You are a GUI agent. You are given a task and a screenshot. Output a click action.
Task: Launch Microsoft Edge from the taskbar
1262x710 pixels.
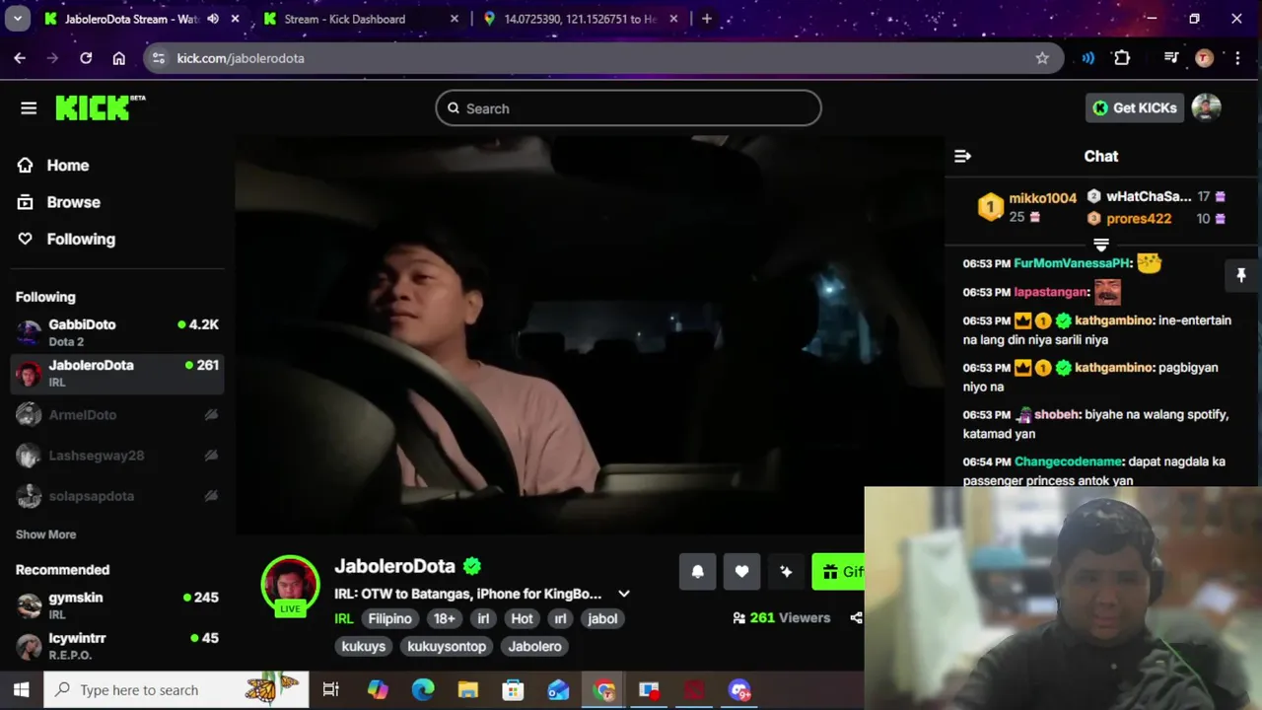click(x=423, y=690)
